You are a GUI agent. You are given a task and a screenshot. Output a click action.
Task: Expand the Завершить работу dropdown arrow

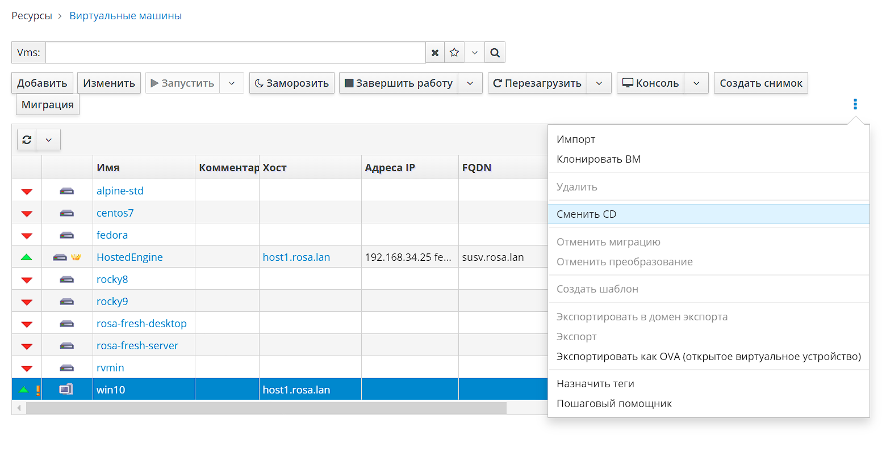click(x=470, y=83)
